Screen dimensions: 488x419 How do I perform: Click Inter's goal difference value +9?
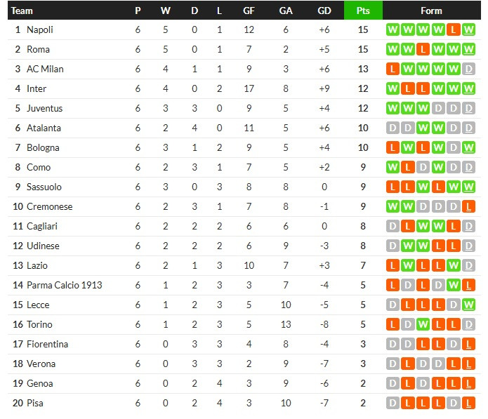tap(324, 89)
